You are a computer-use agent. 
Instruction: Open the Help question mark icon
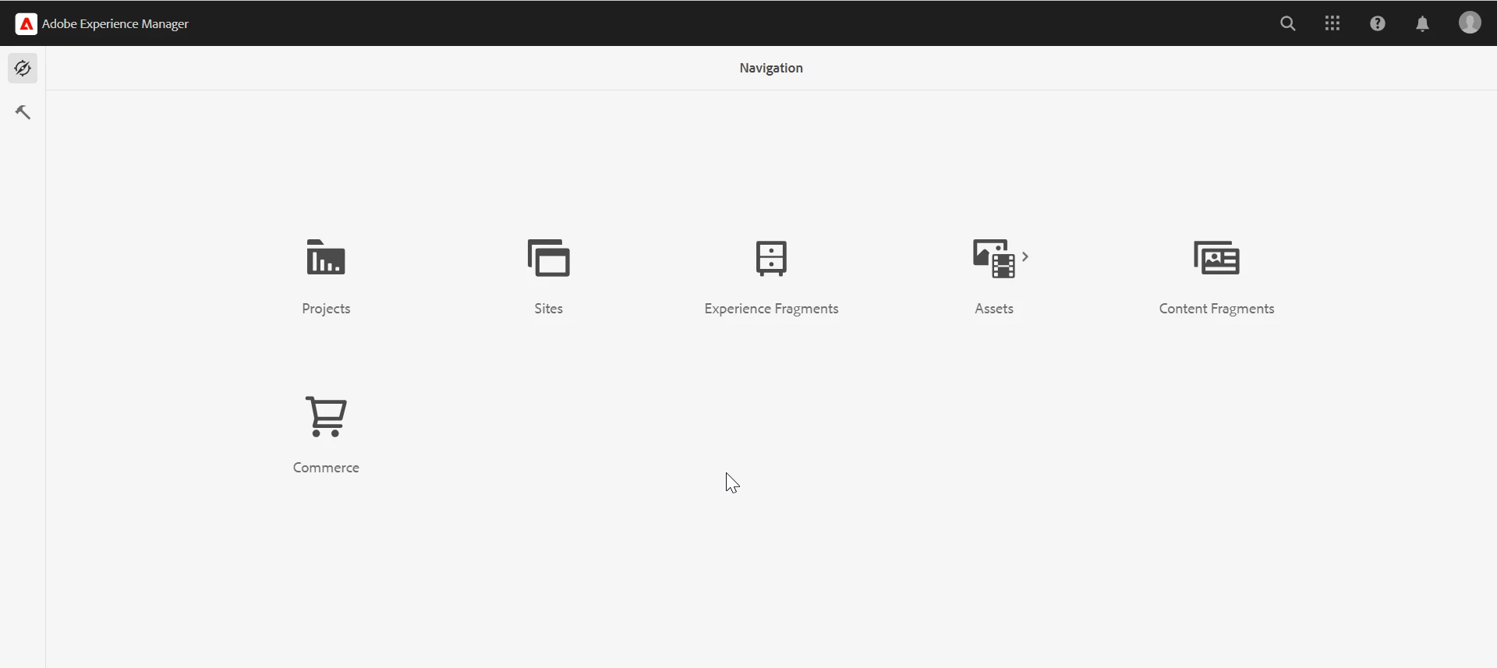tap(1378, 23)
